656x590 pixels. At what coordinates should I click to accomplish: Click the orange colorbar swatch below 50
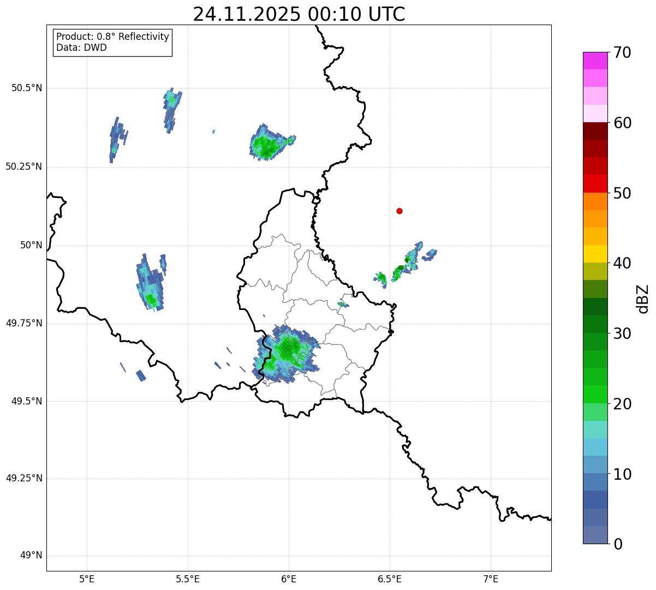pyautogui.click(x=595, y=201)
